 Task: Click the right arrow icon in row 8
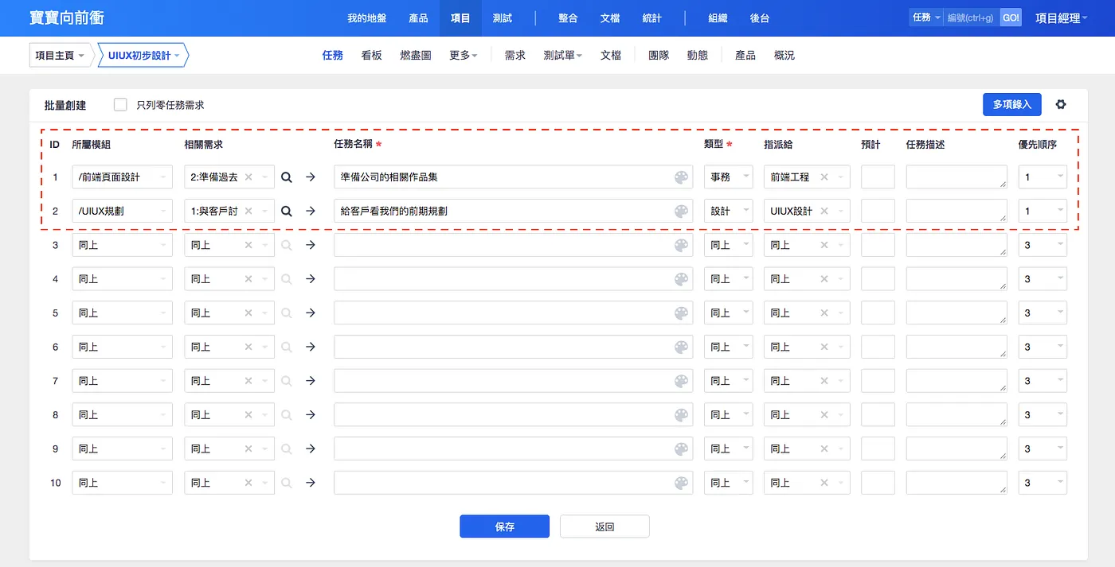311,415
